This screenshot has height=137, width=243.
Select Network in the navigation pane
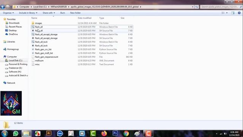pyautogui.click(x=11, y=83)
